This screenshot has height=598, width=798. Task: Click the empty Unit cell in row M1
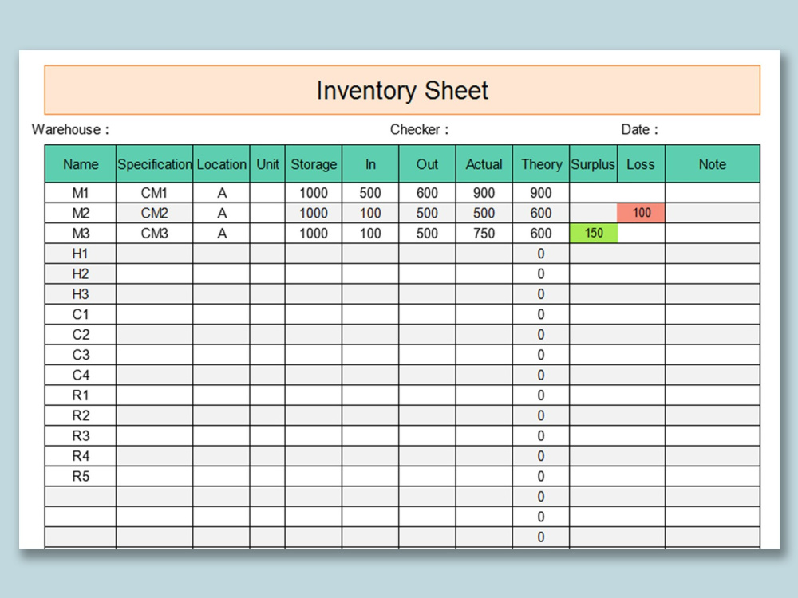[x=267, y=193]
